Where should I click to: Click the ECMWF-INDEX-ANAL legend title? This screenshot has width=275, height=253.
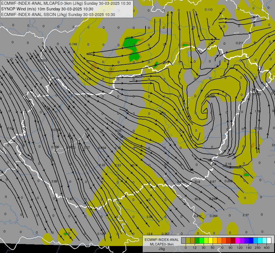tap(162, 240)
